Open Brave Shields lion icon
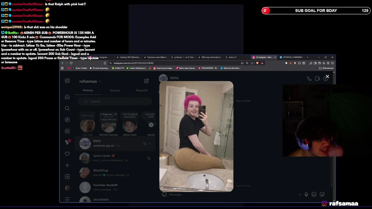Screen dimensions: 372x209 coord(257,63)
